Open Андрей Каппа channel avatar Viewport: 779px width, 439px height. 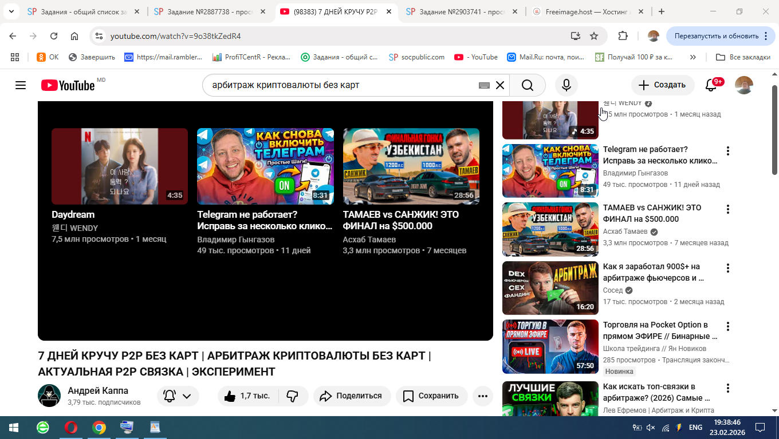tap(49, 396)
